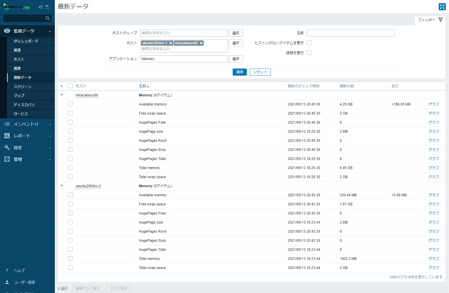Go to 障害 in the sidebar
Viewport: 449px width, 293px height.
coord(17,50)
